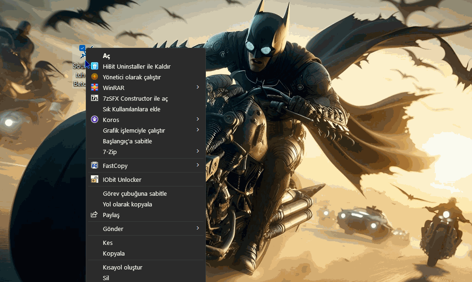Expand the Gönder submenu arrow
The height and width of the screenshot is (282, 472).
pyautogui.click(x=198, y=228)
